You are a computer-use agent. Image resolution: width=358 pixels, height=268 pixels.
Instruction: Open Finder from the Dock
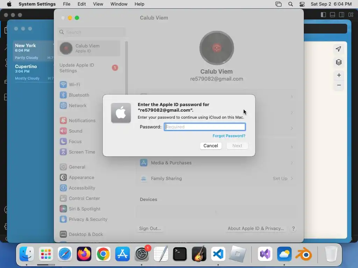pyautogui.click(x=27, y=254)
